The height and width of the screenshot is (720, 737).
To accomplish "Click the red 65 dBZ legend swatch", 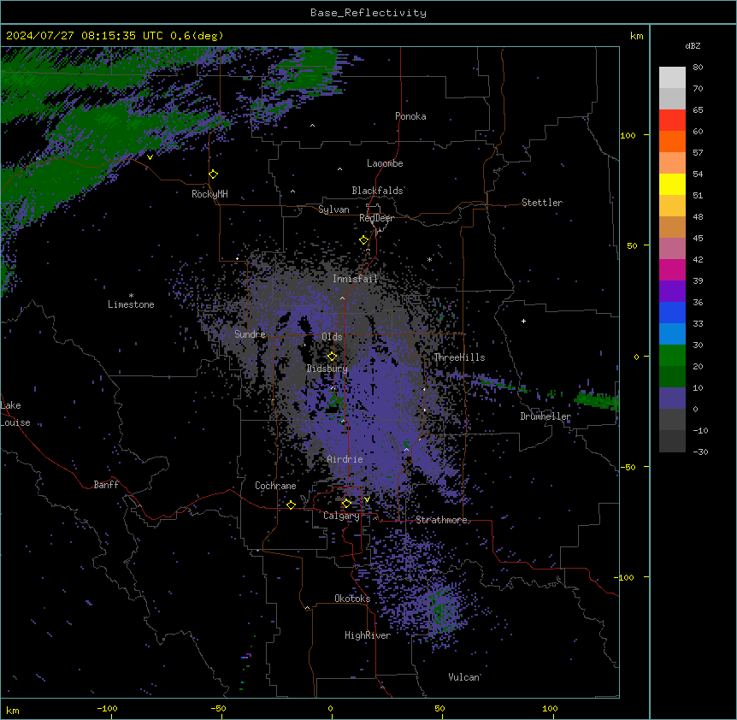I will [672, 120].
